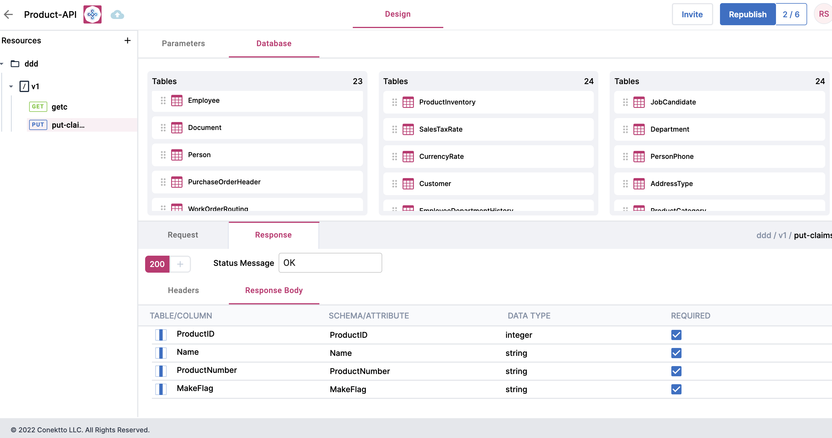Uncheck required for ProductID
Image resolution: width=832 pixels, height=438 pixels.
(x=676, y=335)
